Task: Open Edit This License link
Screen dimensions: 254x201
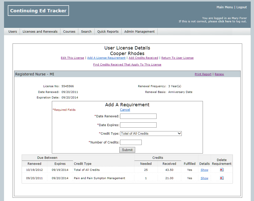Action: (x=72, y=58)
